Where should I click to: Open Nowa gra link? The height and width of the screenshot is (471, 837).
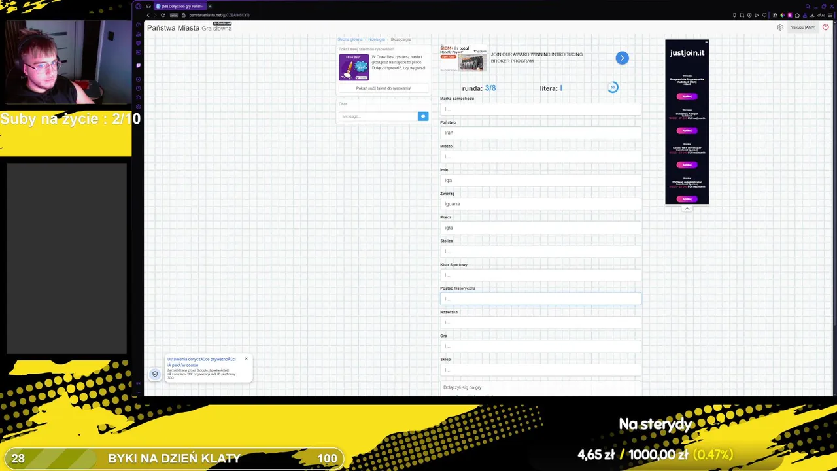point(376,39)
